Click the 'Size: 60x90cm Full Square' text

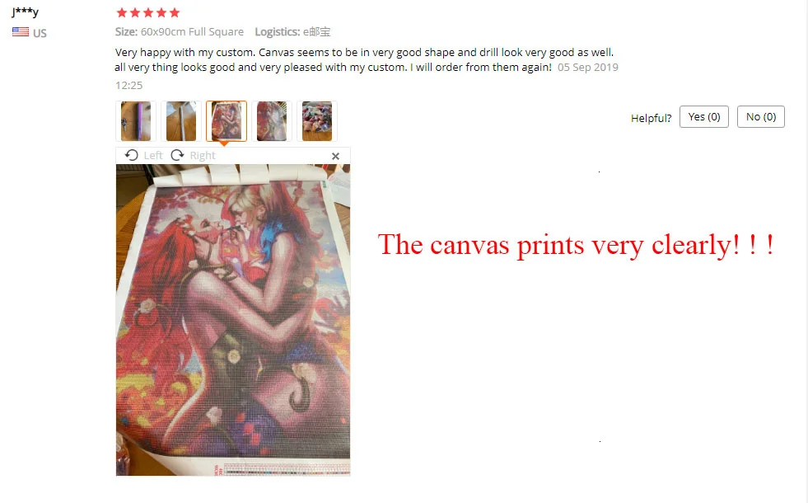[x=180, y=32]
